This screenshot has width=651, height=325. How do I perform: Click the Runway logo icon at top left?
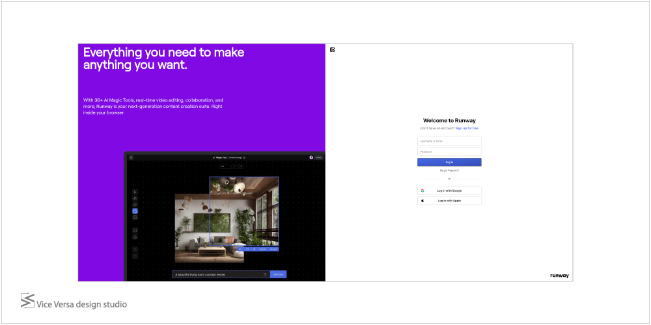click(x=332, y=49)
